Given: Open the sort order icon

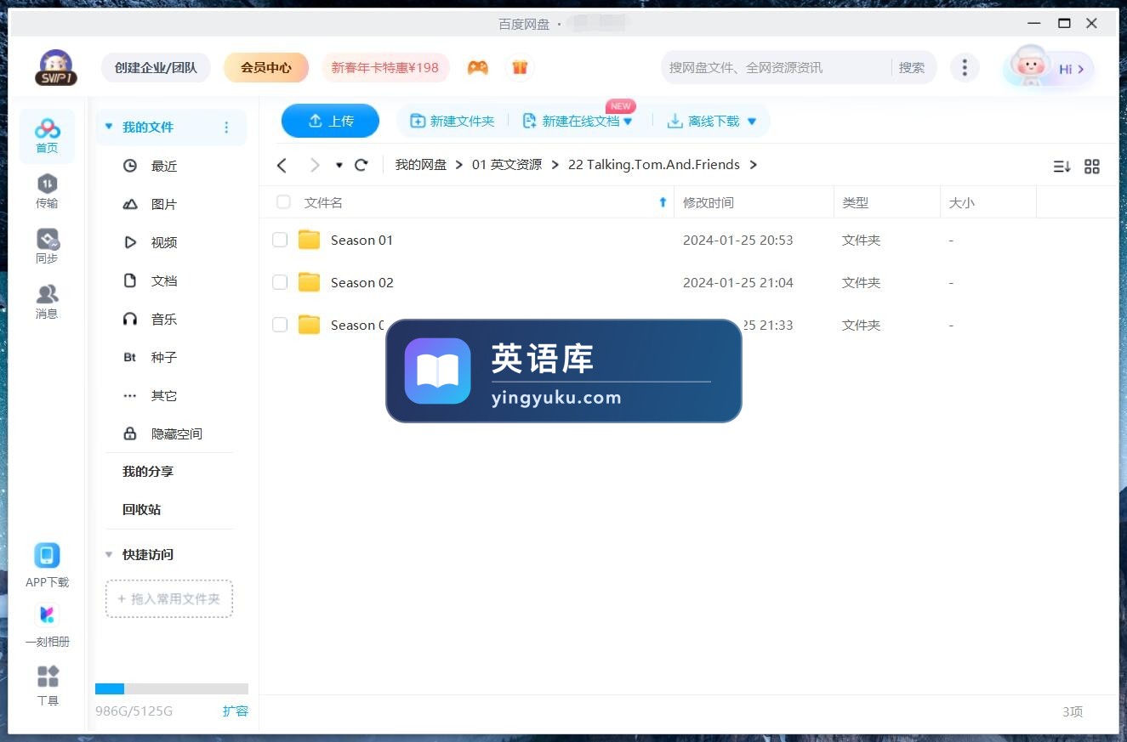Looking at the screenshot, I should (1062, 167).
